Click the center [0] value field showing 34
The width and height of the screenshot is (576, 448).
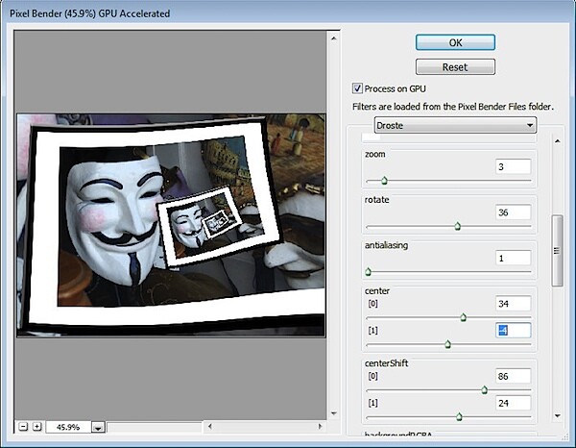point(513,304)
